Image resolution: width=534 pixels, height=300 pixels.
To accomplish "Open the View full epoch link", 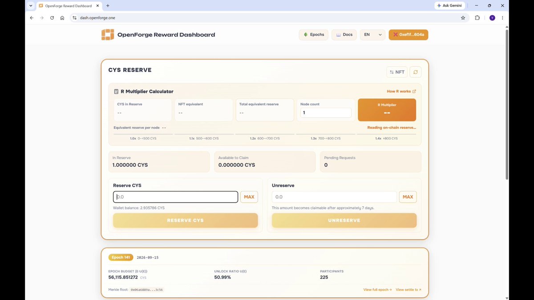I will [x=377, y=290].
